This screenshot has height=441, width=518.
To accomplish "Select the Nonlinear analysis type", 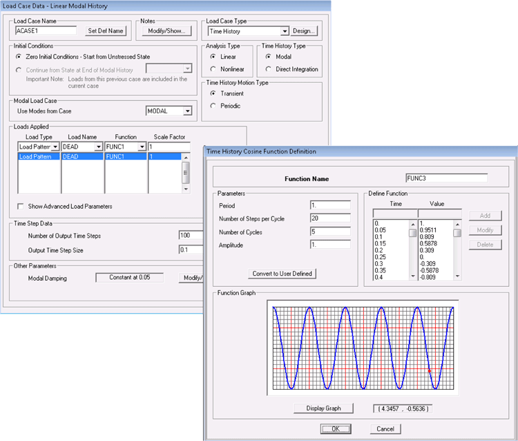I will (x=213, y=69).
